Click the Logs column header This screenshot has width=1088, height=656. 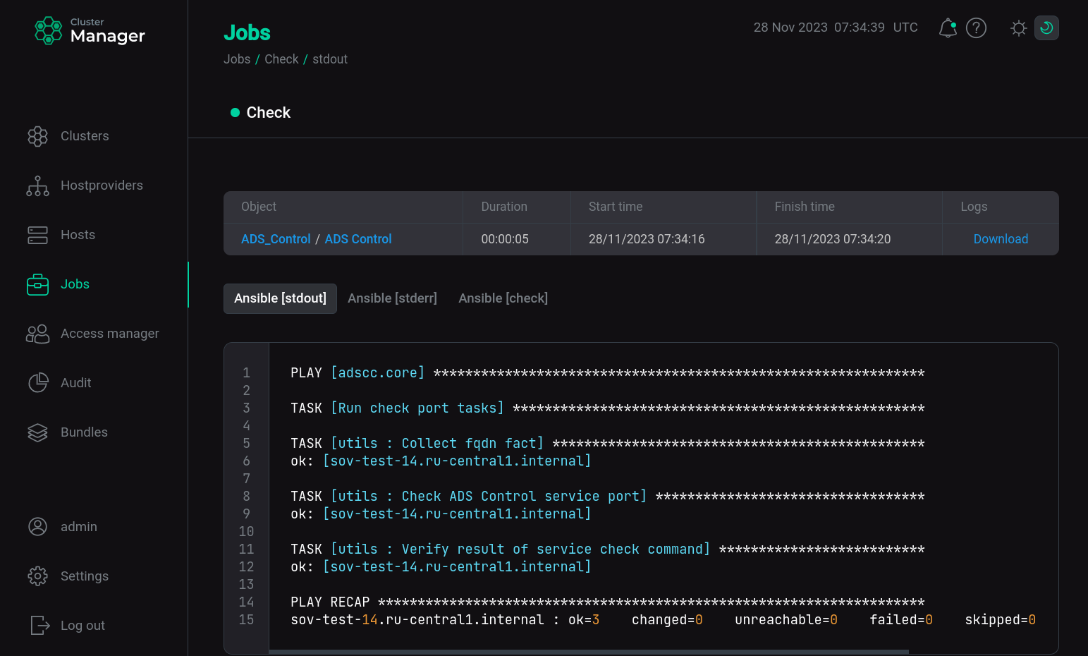click(974, 207)
